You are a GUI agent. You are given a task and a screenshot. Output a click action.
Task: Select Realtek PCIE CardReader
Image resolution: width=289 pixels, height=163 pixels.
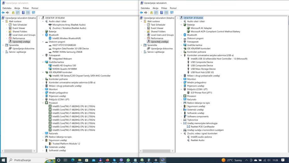tap(203, 127)
